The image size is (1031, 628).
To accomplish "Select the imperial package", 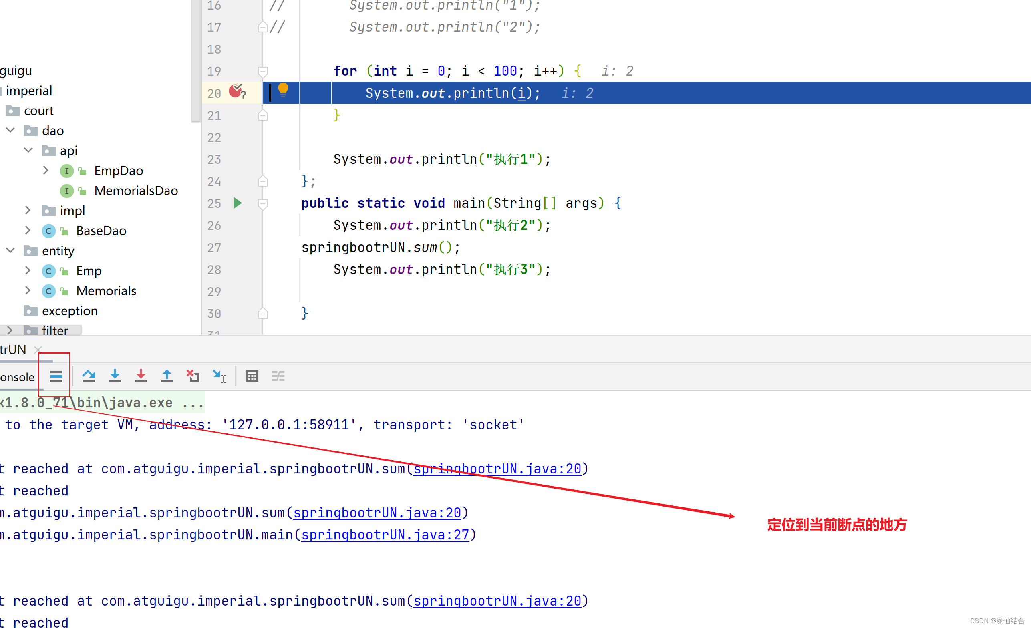I will (x=29, y=91).
